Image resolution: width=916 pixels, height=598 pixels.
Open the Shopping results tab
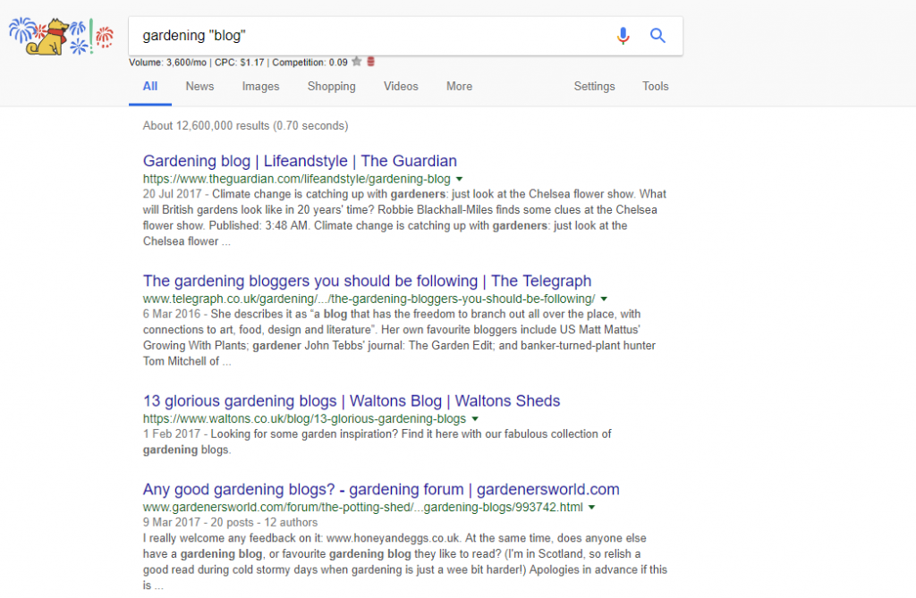point(331,87)
